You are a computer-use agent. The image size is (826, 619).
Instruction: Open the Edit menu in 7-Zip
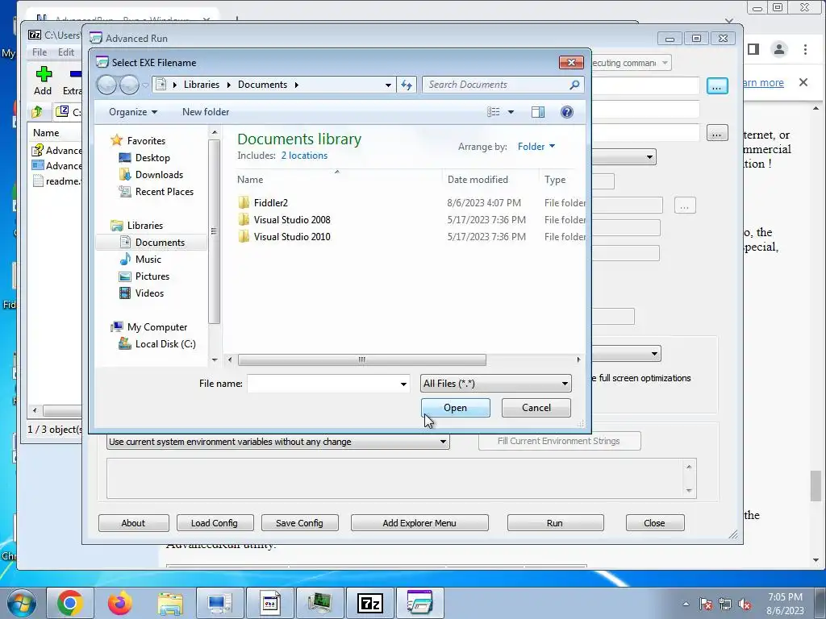pyautogui.click(x=66, y=52)
